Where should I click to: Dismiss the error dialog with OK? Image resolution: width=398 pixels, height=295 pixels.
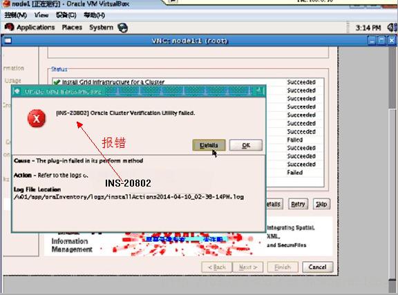(x=246, y=145)
